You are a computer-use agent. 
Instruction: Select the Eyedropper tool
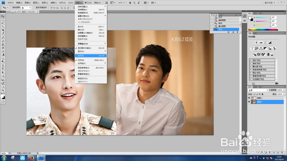[3, 34]
